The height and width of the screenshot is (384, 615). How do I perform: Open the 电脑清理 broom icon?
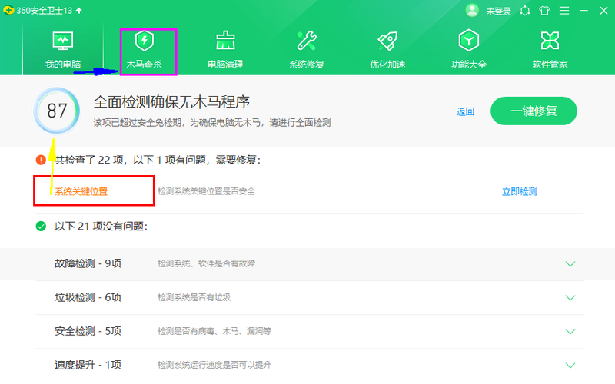[x=225, y=41]
